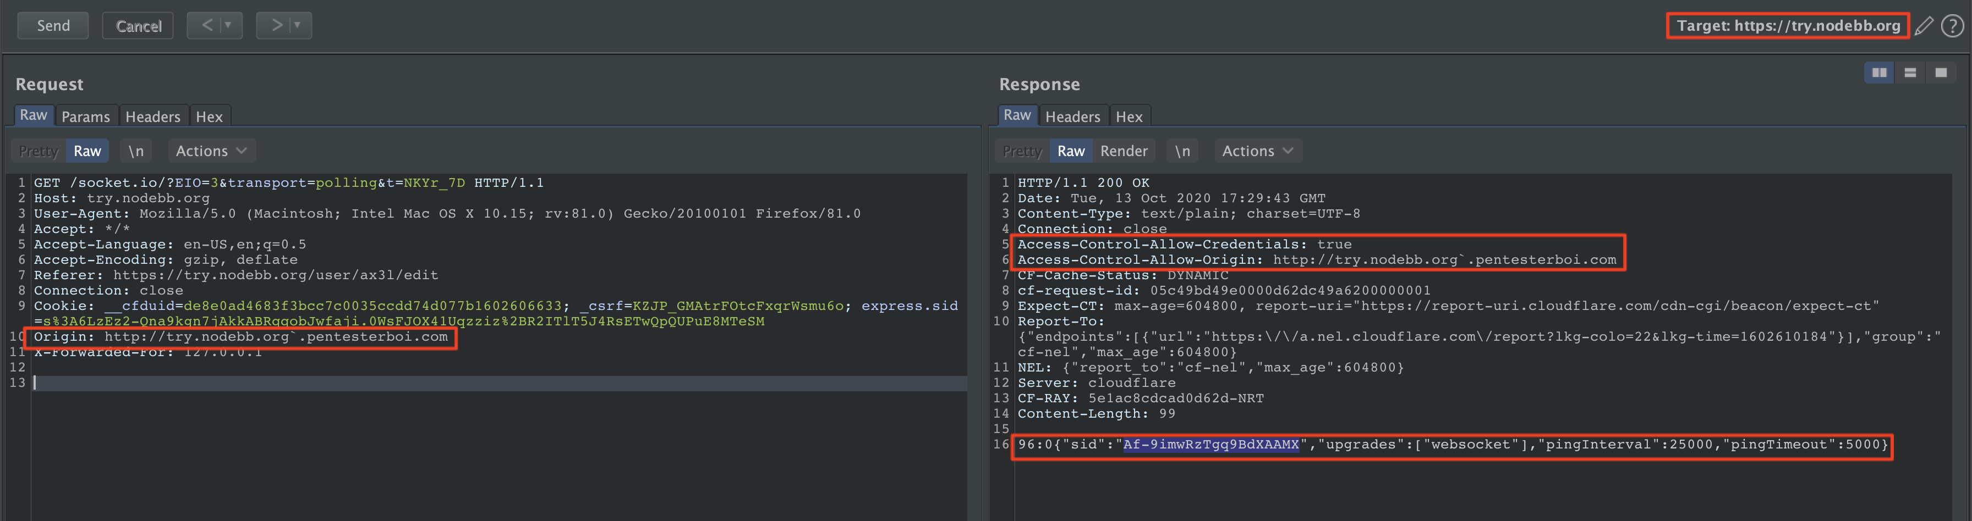Click the Cookie header line
This screenshot has width=1972, height=521.
click(x=496, y=313)
